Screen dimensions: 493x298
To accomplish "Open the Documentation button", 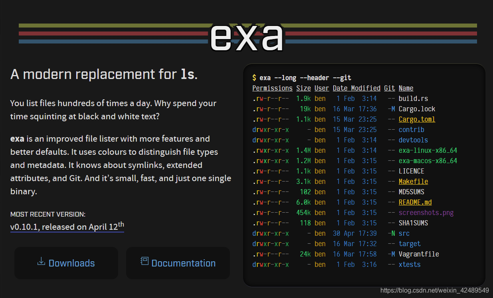I will [178, 263].
